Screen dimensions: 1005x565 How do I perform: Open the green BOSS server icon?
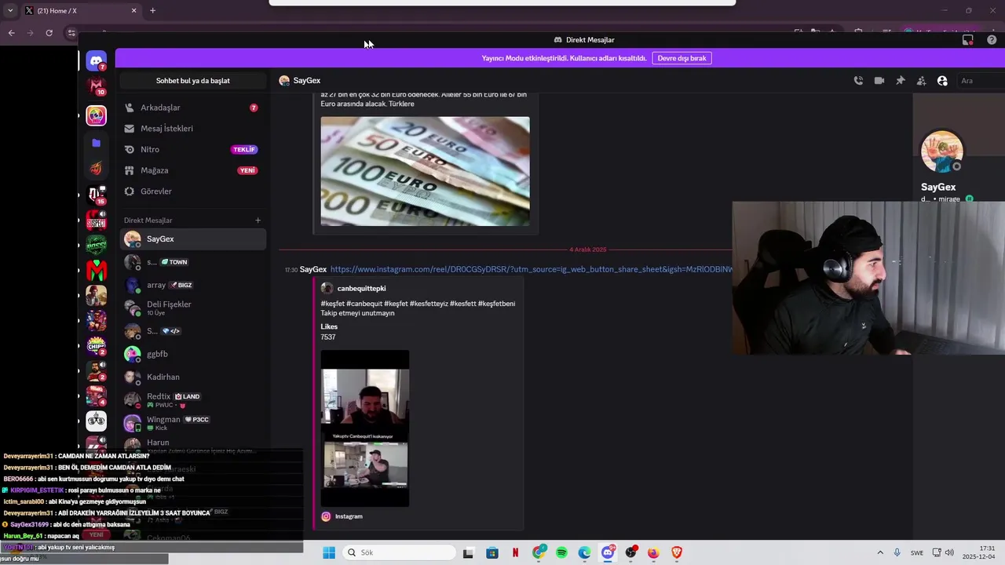pyautogui.click(x=97, y=245)
